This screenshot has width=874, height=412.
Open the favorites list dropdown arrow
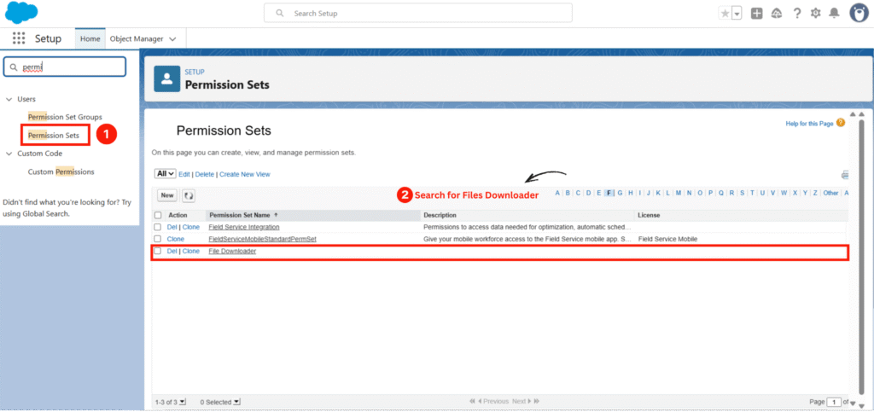(737, 14)
